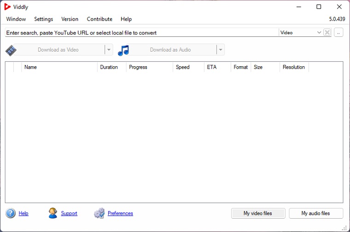The width and height of the screenshot is (350, 232).
Task: Expand the Download as Video options arrow
Action: tap(109, 50)
